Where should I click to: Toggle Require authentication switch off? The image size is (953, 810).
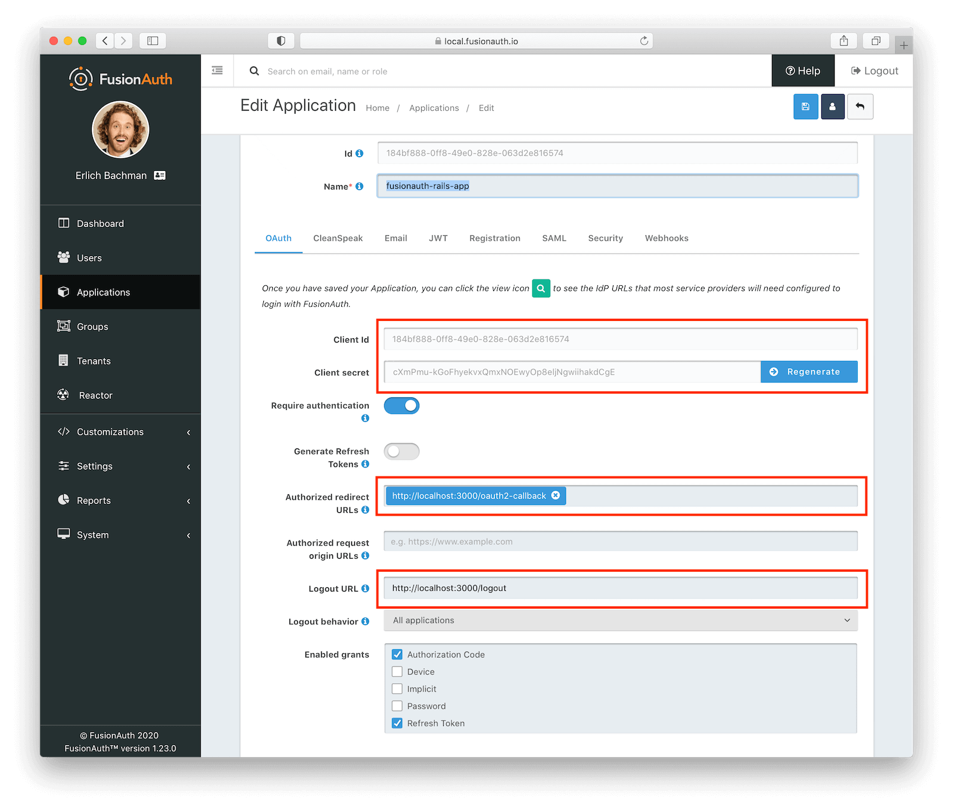(401, 406)
